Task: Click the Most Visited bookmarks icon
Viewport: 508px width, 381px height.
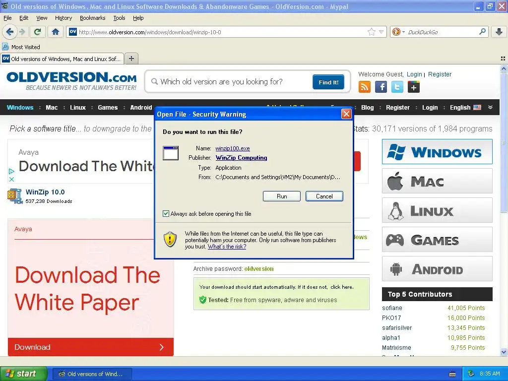Action: pyautogui.click(x=5, y=47)
